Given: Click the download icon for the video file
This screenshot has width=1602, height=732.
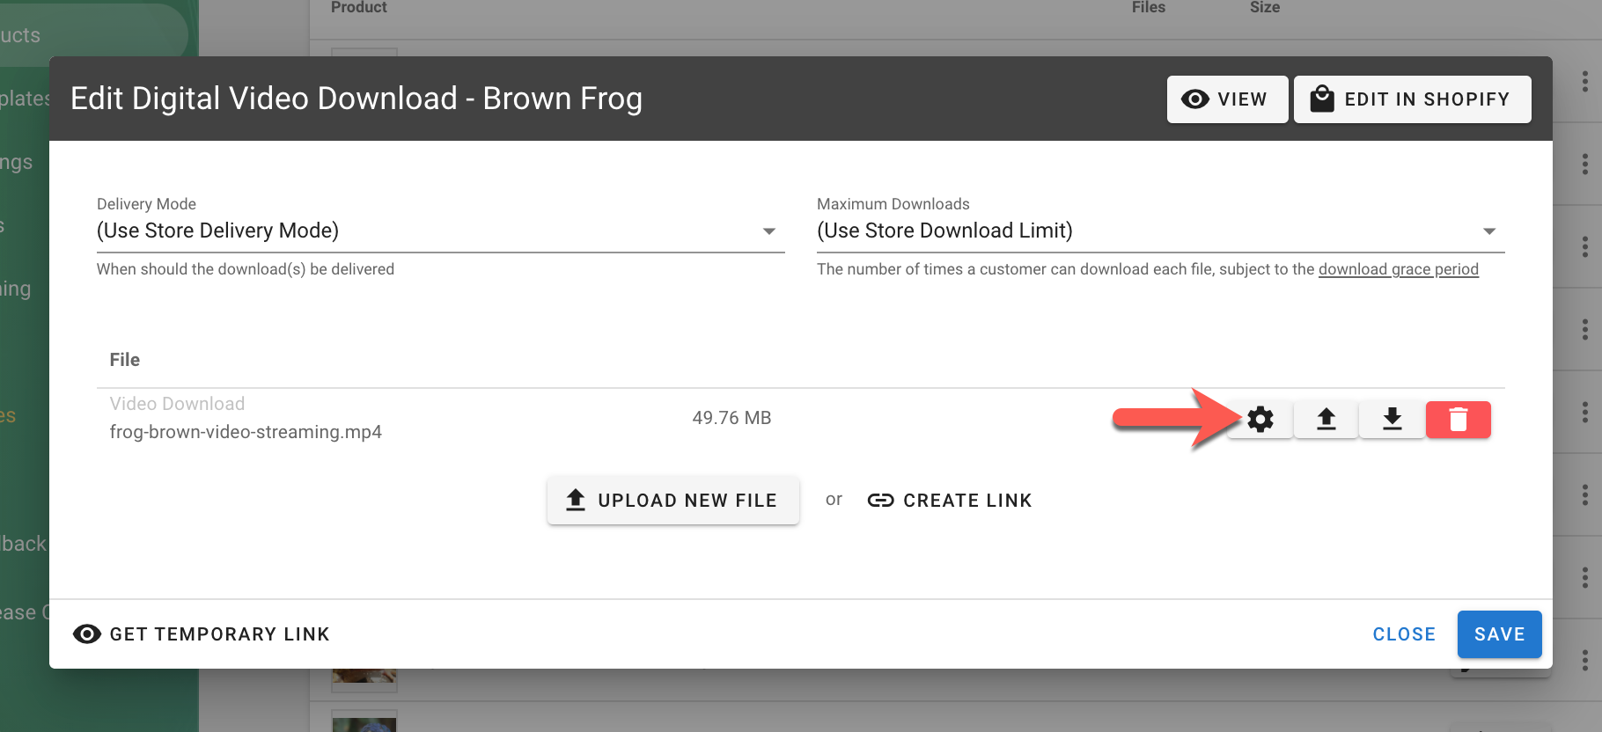Looking at the screenshot, I should coord(1392,420).
